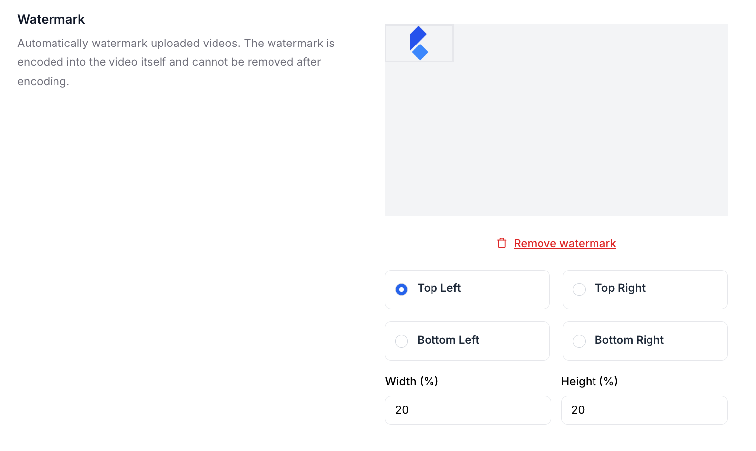Click the Height (%) field label
This screenshot has width=756, height=451.
[589, 381]
